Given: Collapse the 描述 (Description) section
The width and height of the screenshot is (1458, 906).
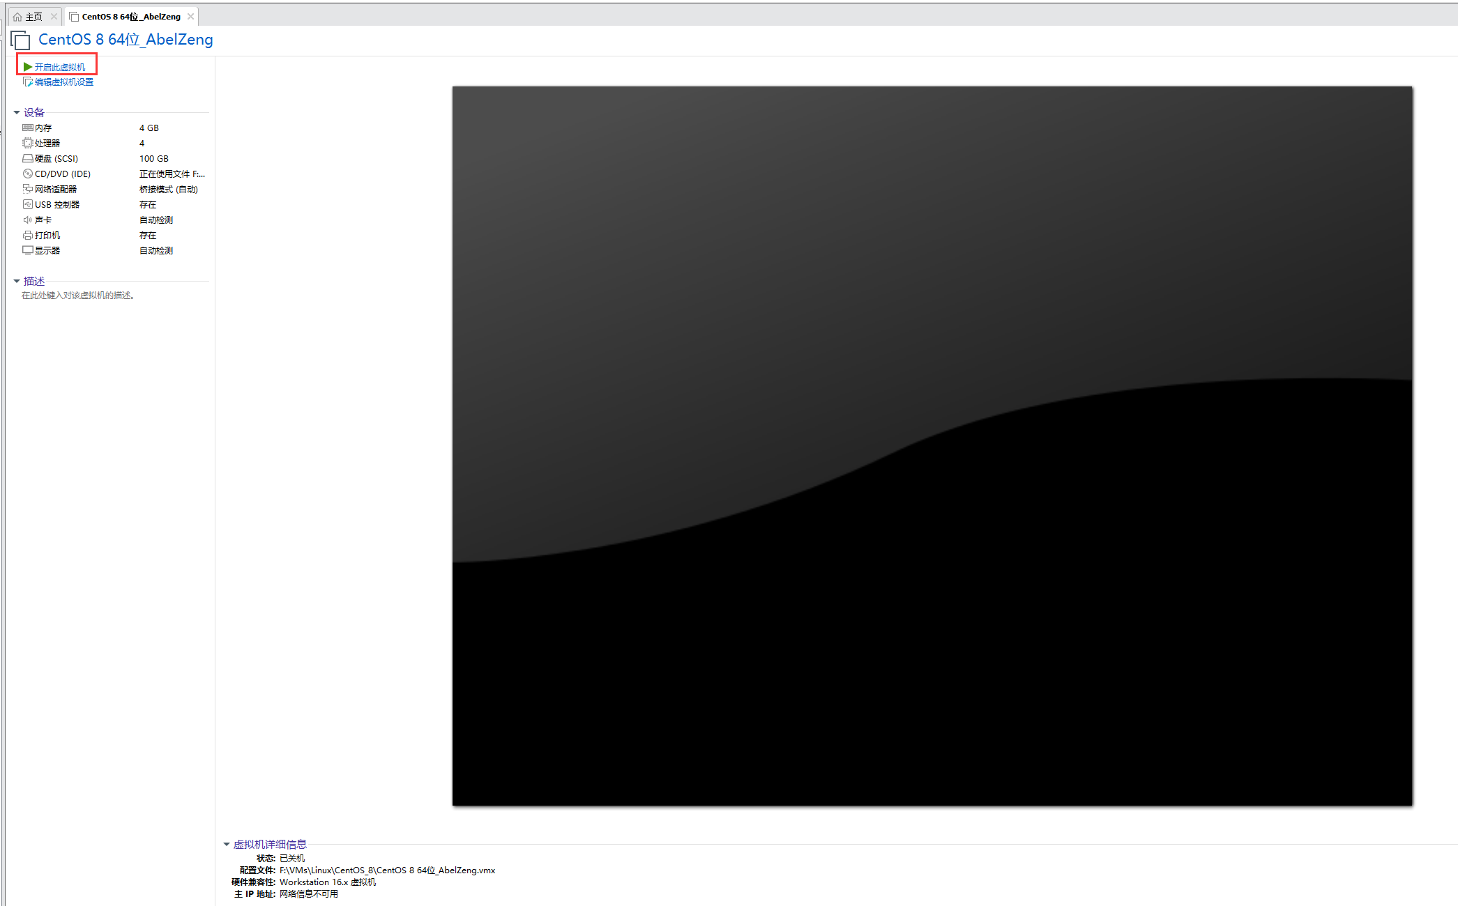Looking at the screenshot, I should (17, 281).
